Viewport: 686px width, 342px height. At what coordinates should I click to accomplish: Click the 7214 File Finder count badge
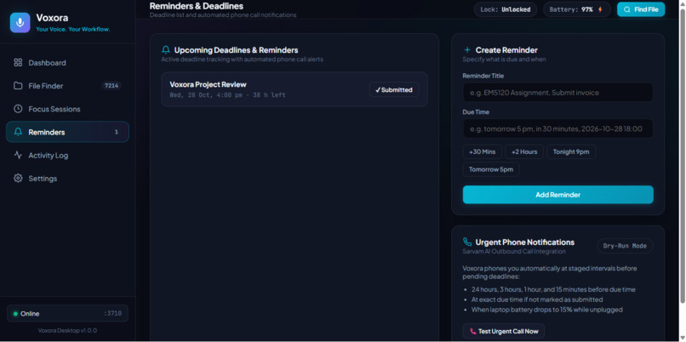[111, 86]
